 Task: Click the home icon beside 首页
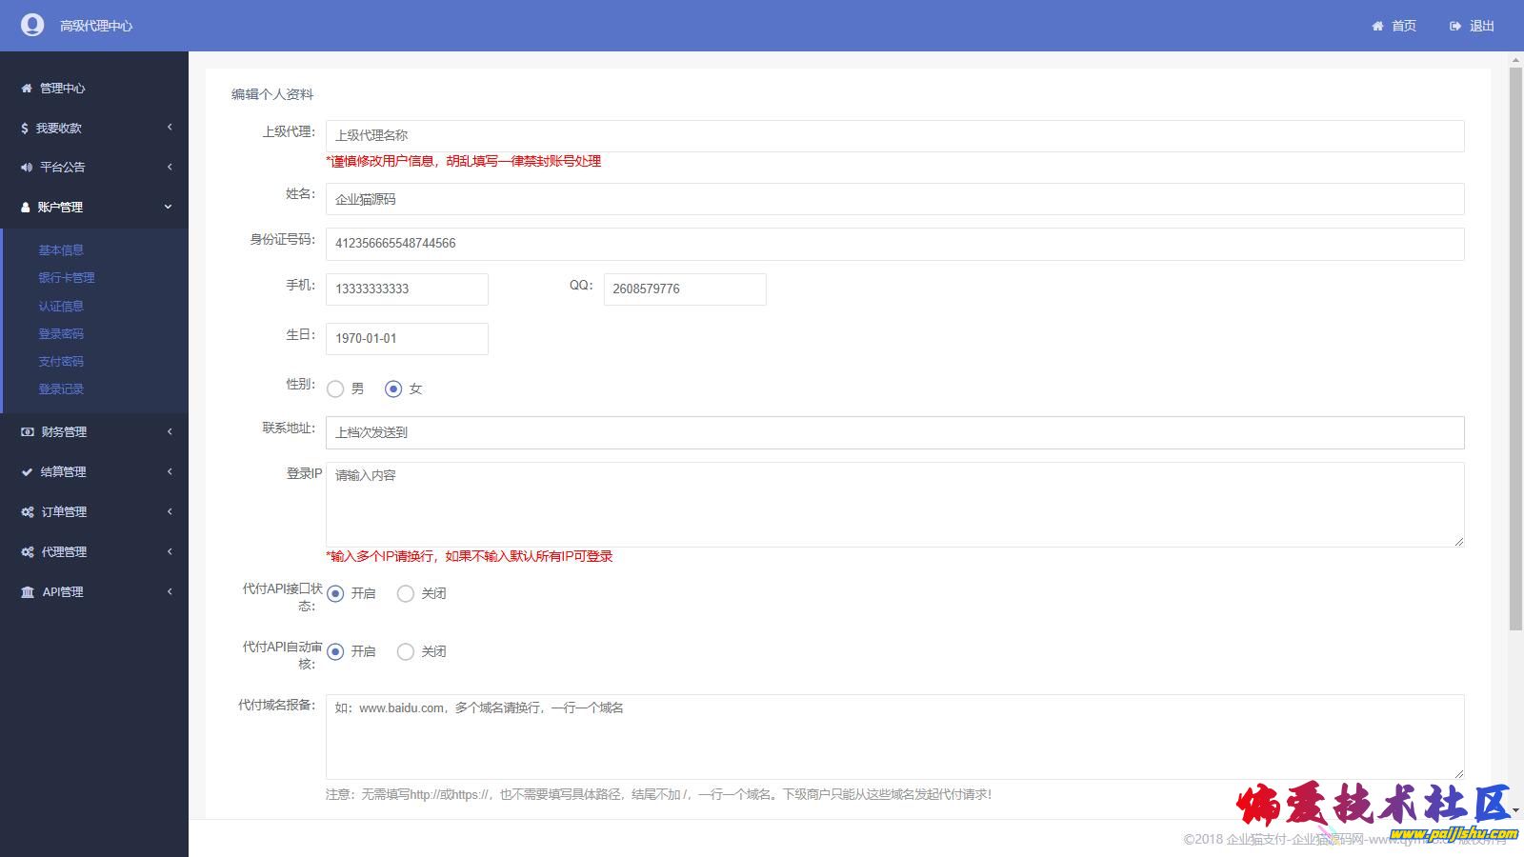click(1377, 26)
